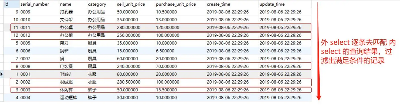
Task: Click purchase price 70.000000
Action: pos(166,66)
